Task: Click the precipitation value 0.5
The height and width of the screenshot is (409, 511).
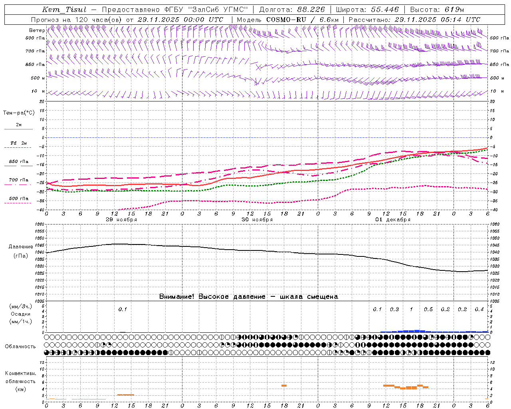Action: (428, 310)
